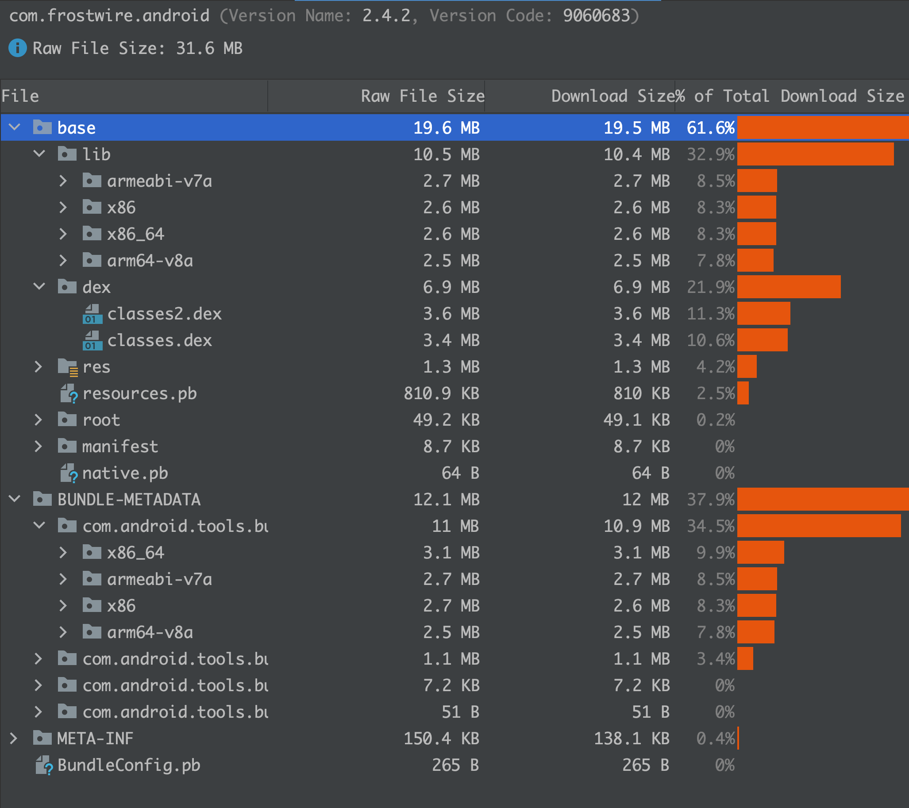This screenshot has height=808, width=909.
Task: Select the resources.pb file name
Action: pyautogui.click(x=140, y=394)
